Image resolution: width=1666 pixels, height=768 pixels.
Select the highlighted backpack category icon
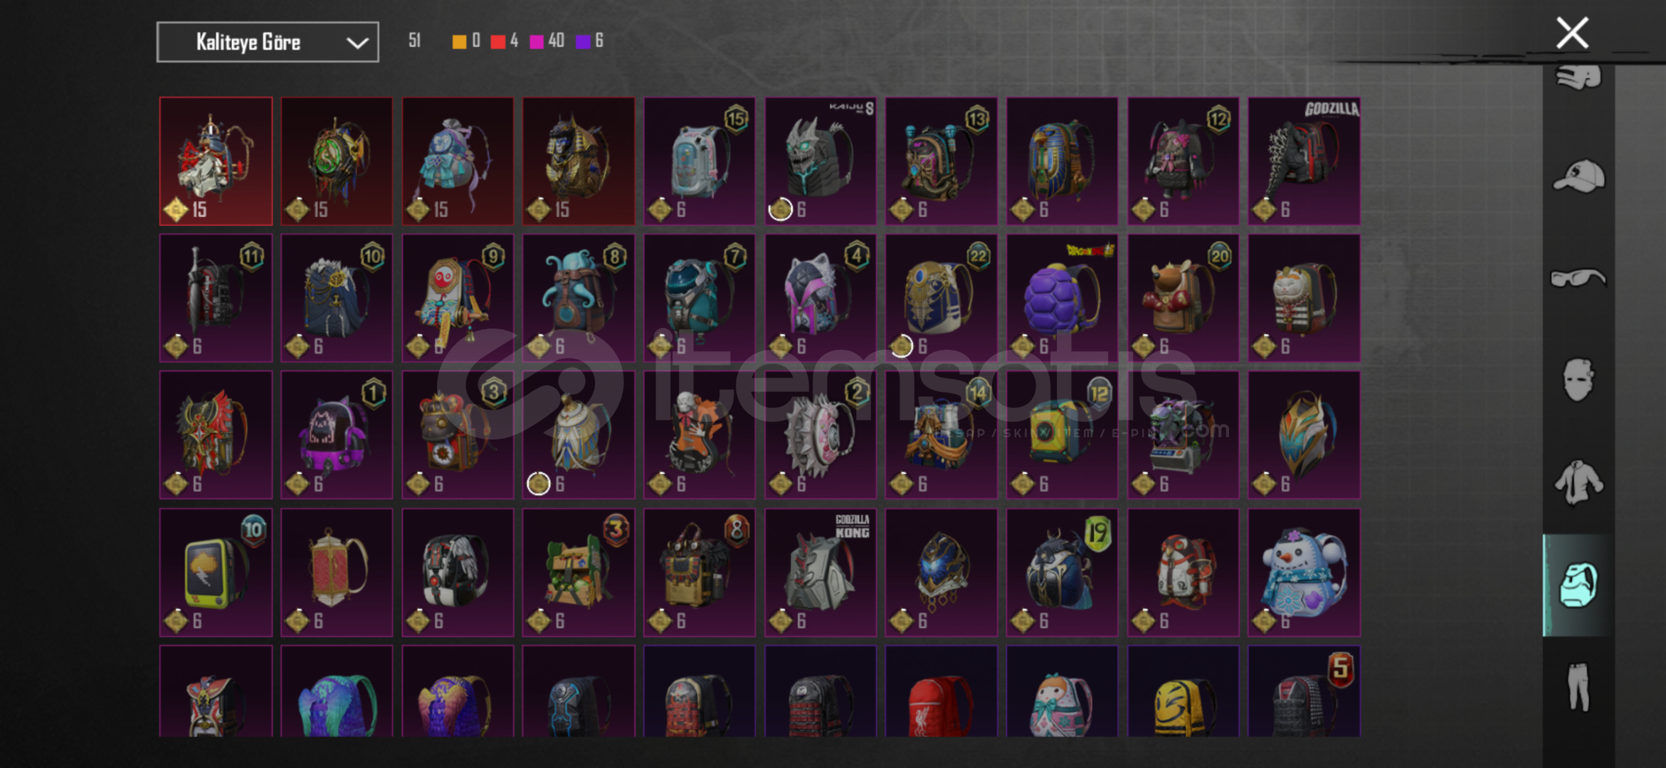(1578, 585)
